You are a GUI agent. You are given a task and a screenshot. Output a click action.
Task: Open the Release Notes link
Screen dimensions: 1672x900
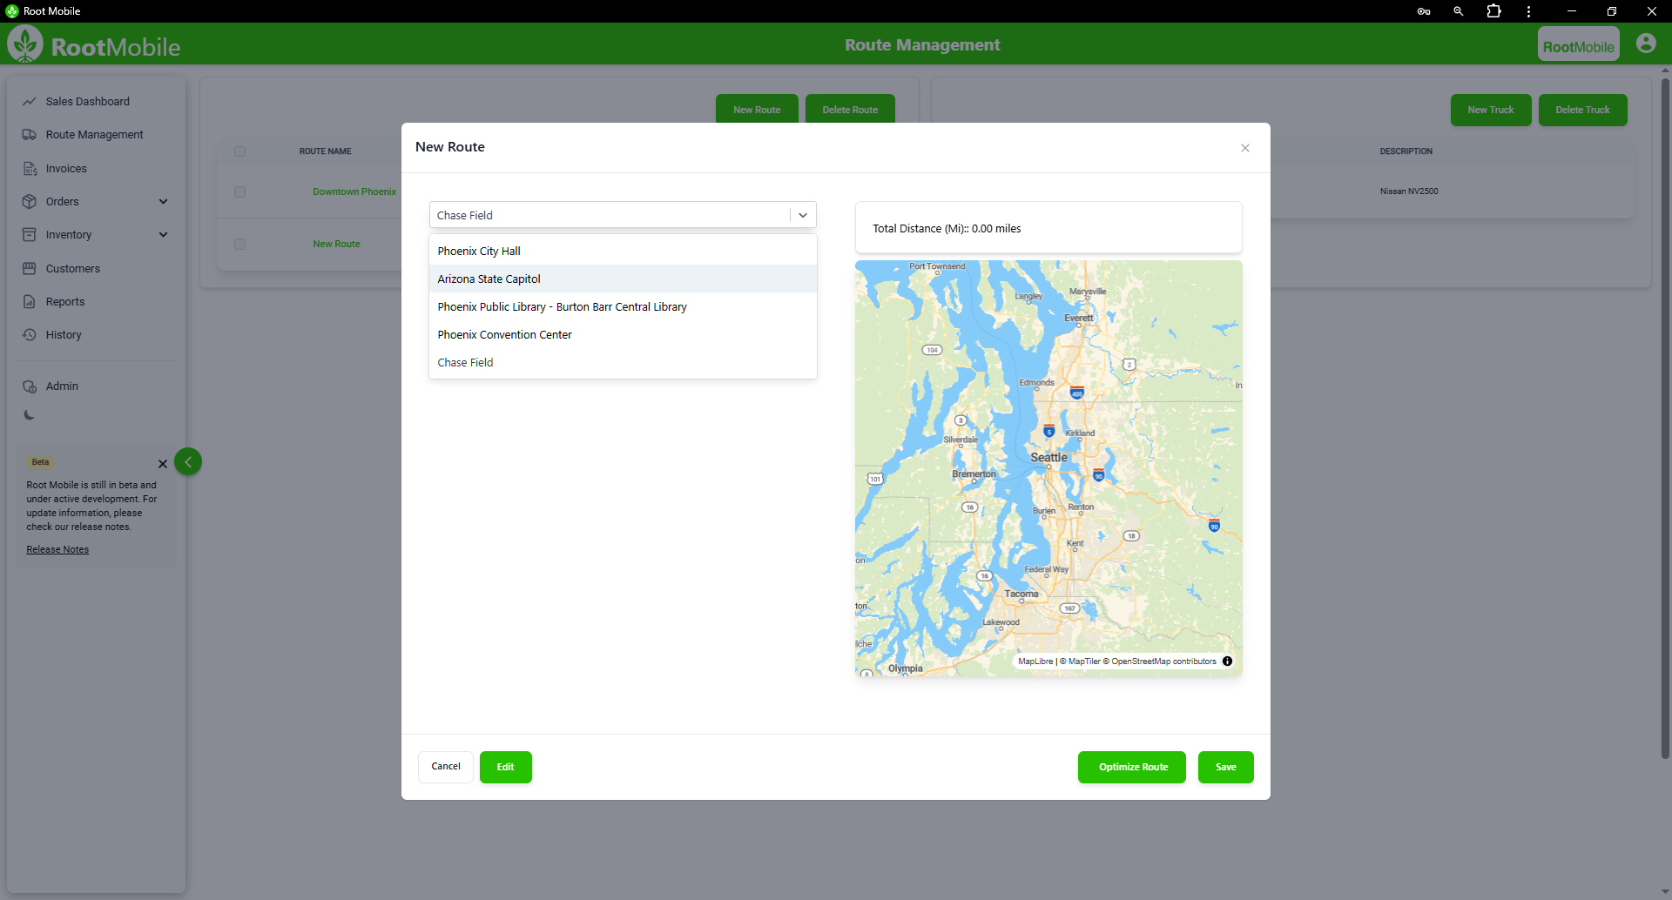pyautogui.click(x=57, y=550)
